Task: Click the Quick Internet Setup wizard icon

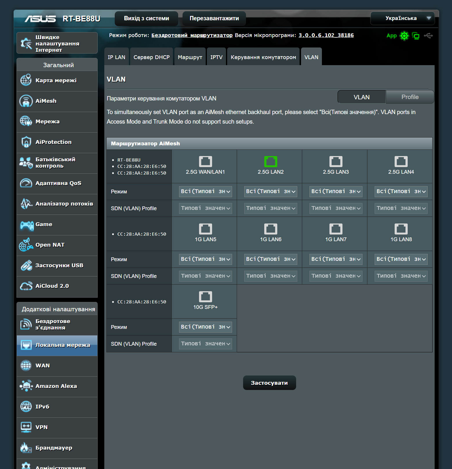Action: [26, 43]
